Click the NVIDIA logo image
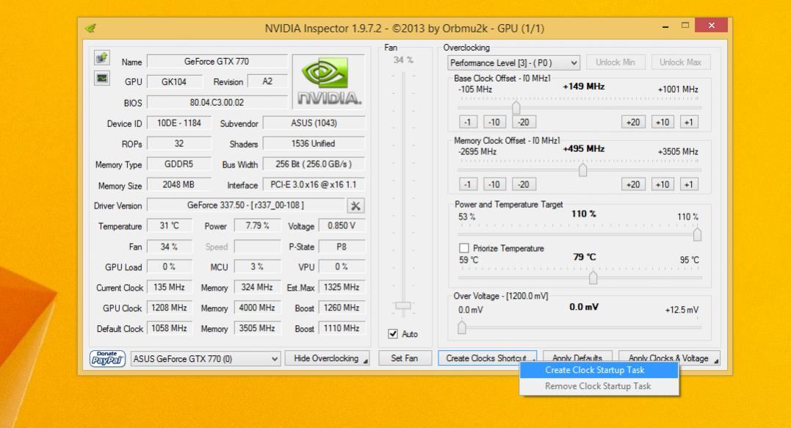This screenshot has height=428, width=791. (328, 81)
